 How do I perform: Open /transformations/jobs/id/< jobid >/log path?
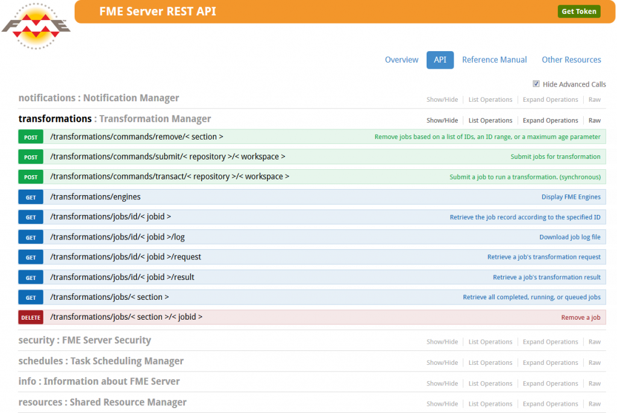(x=117, y=237)
